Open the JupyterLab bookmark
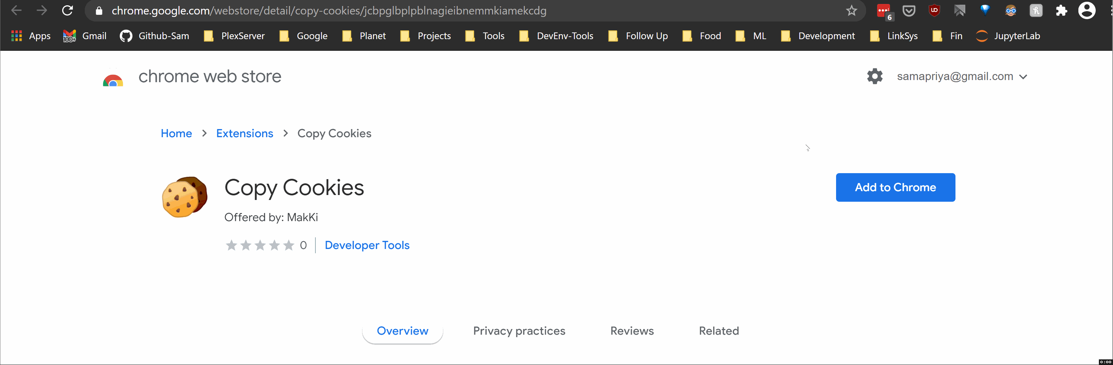 1008,36
